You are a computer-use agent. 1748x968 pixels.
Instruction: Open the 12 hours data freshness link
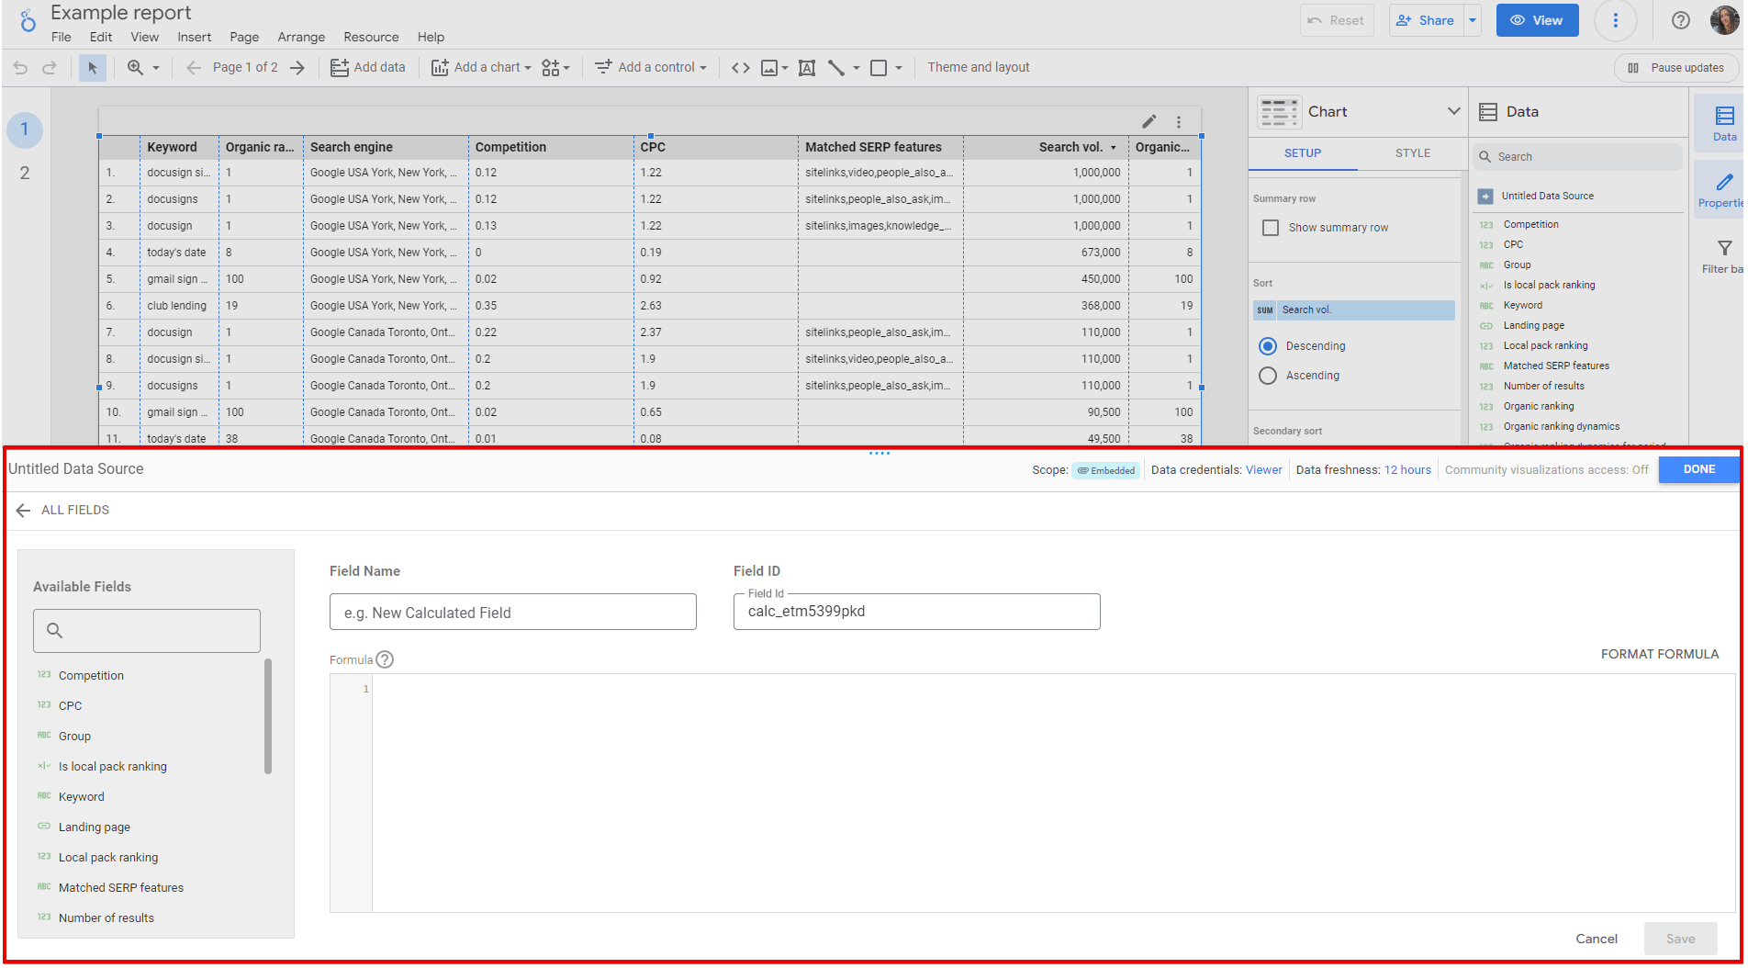pos(1407,470)
